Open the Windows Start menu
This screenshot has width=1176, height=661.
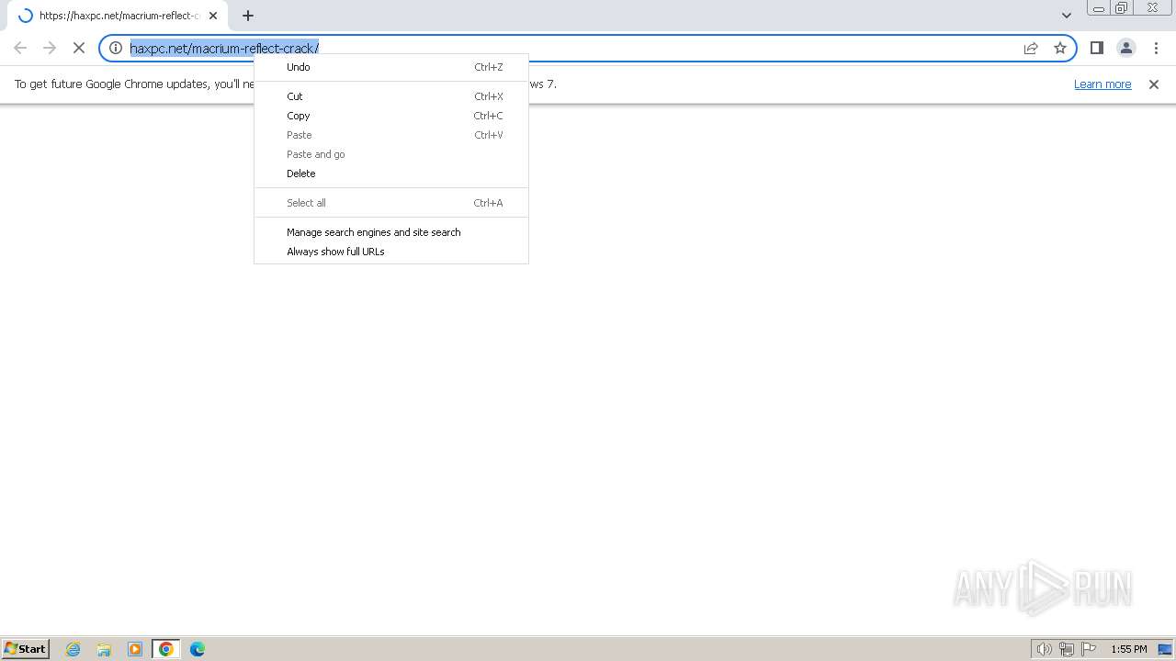click(25, 649)
